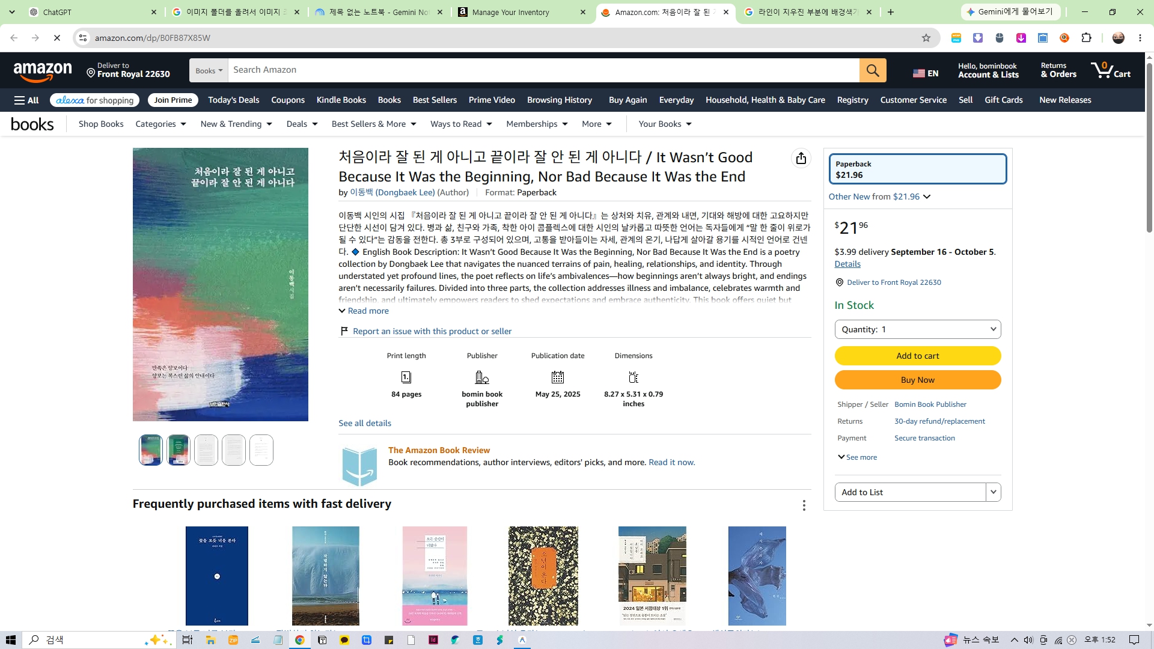Click See all details link
Screen dimensions: 1154x649
(x=365, y=423)
